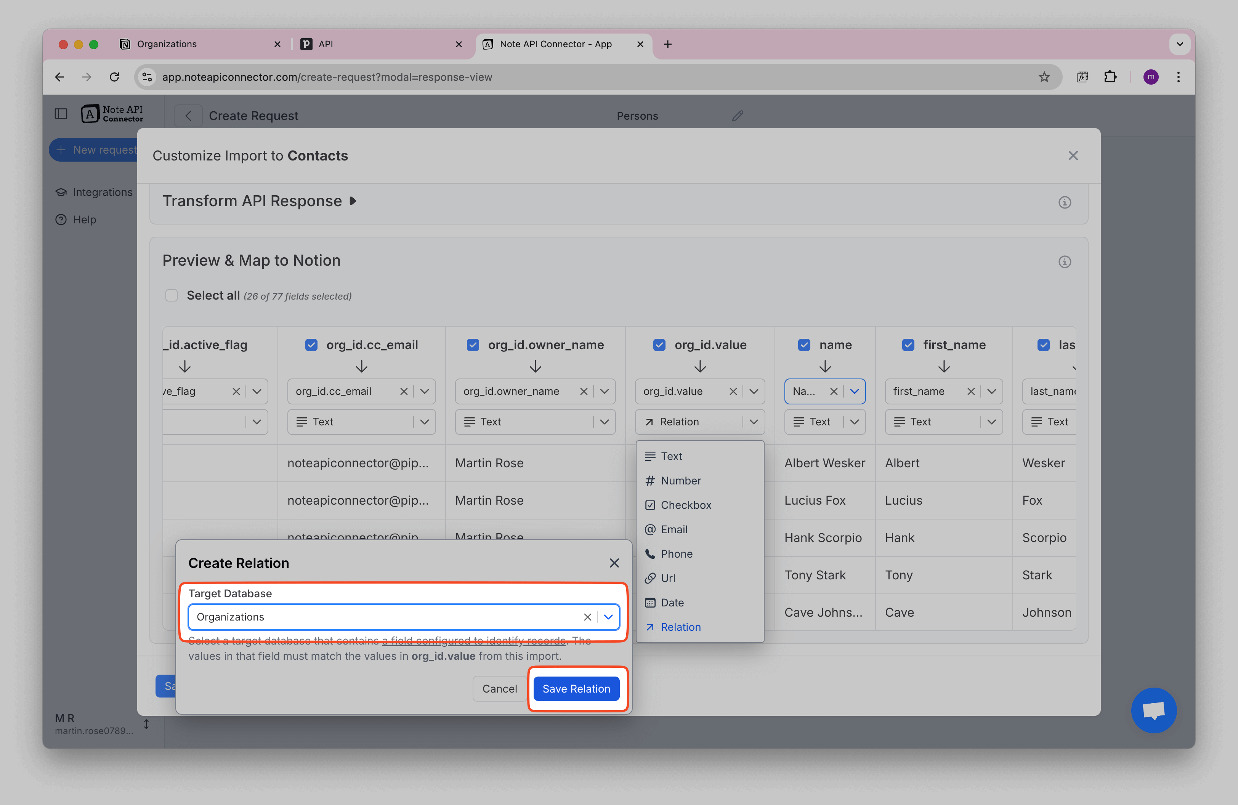
Task: Open the Target Database dropdown arrow
Action: pos(608,617)
